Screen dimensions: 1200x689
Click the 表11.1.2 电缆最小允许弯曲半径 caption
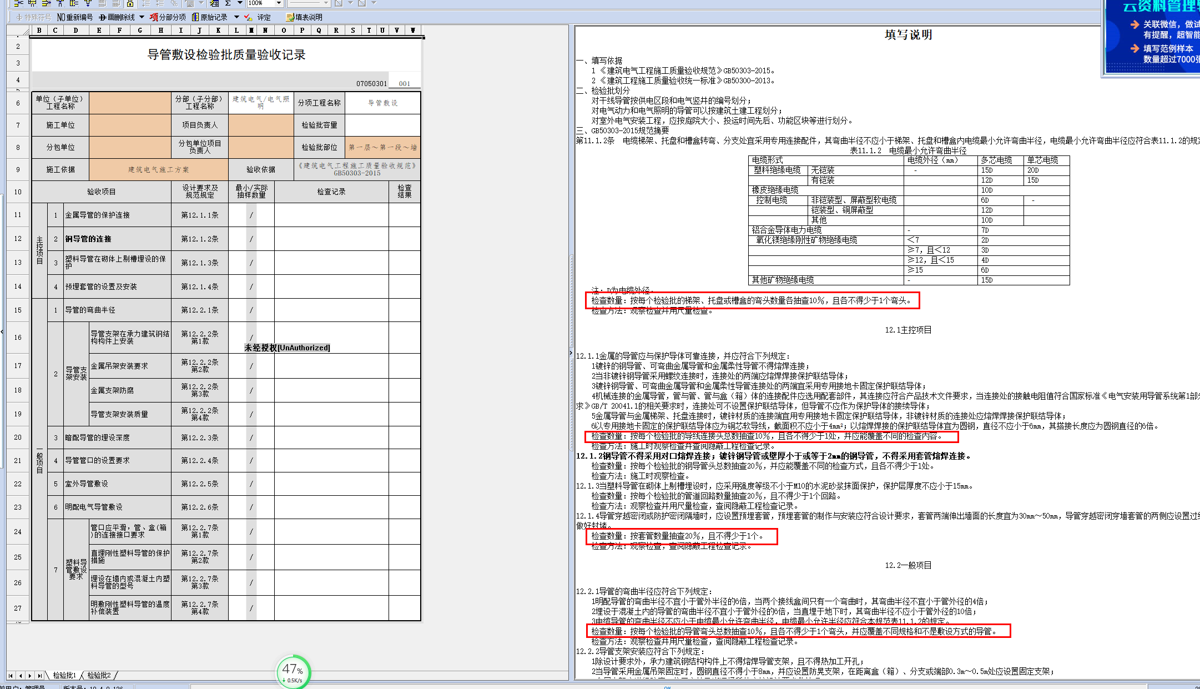click(x=908, y=151)
